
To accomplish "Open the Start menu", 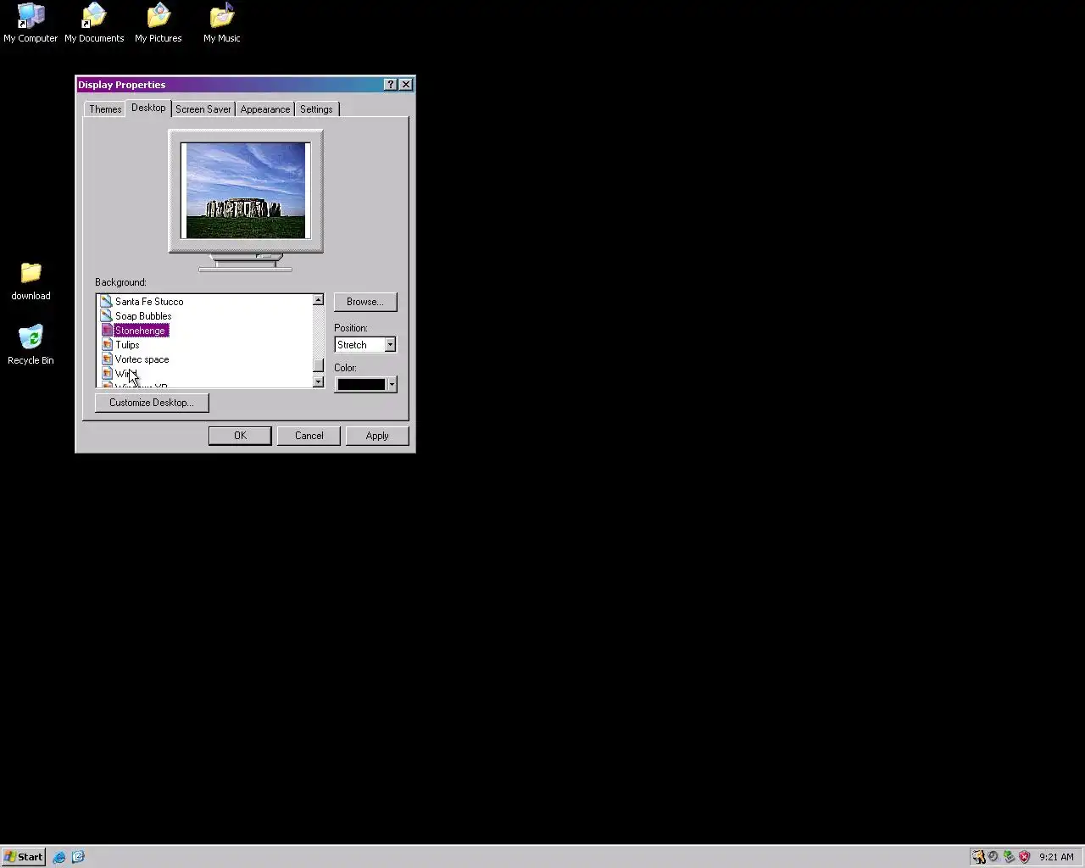I will [23, 857].
